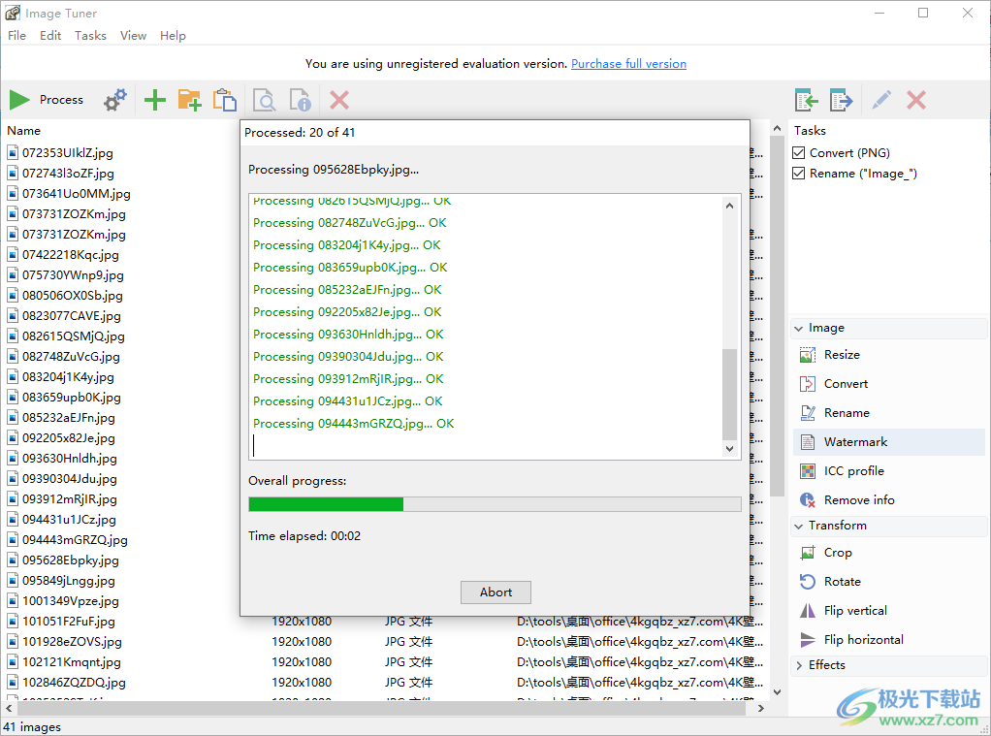Screen dimensions: 991x736
Task: Open the File menu
Action: (17, 36)
